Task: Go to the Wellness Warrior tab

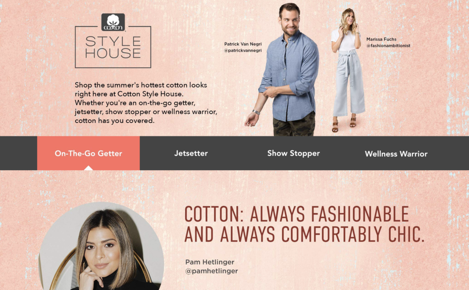Action: 396,154
